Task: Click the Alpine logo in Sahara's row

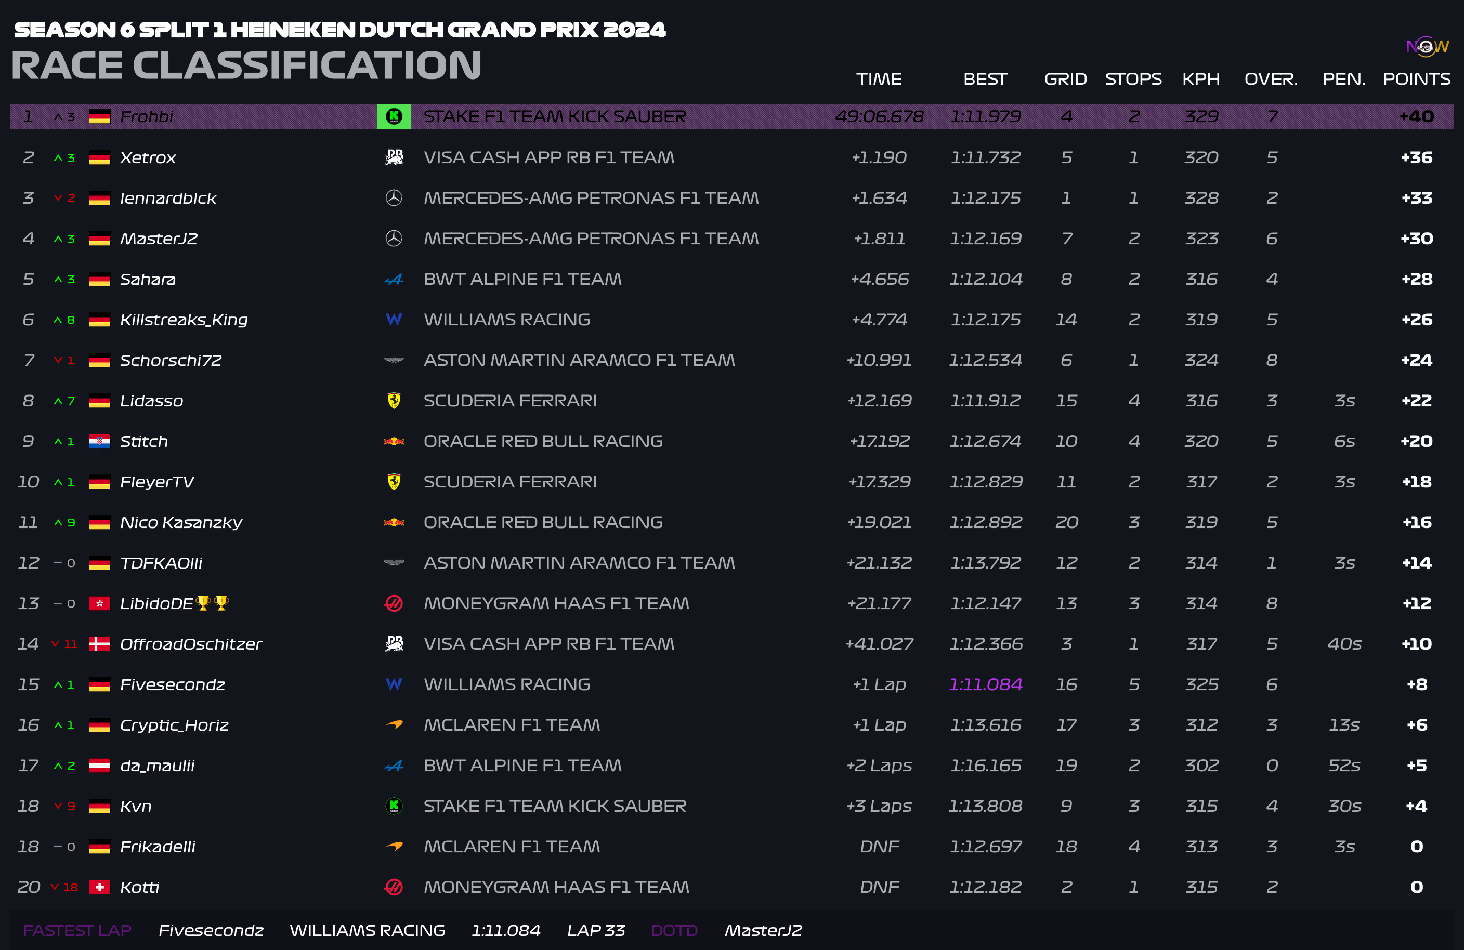Action: (x=394, y=280)
